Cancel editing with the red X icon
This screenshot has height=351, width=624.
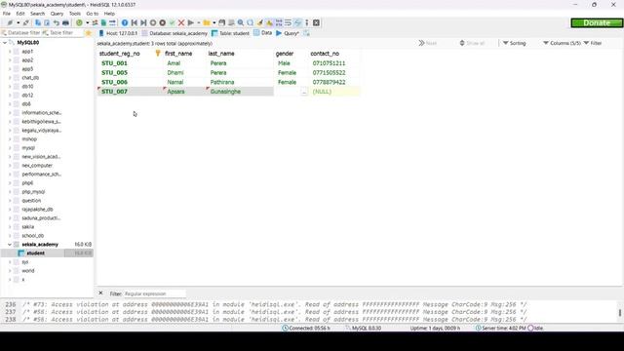pos(181,23)
